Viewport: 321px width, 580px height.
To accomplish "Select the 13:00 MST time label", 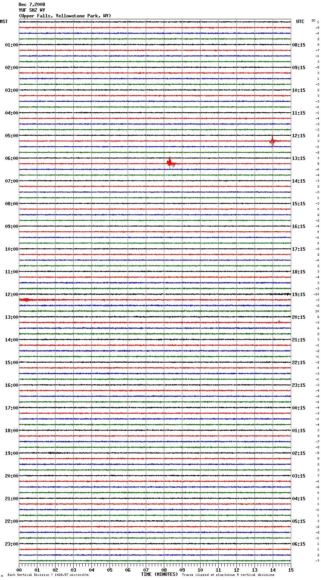I will coord(12,317).
